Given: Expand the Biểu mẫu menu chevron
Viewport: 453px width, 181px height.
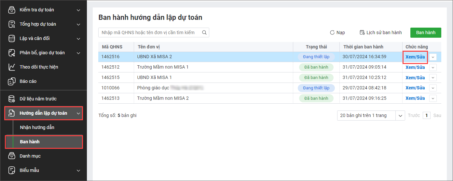Looking at the screenshot, I should click(78, 170).
